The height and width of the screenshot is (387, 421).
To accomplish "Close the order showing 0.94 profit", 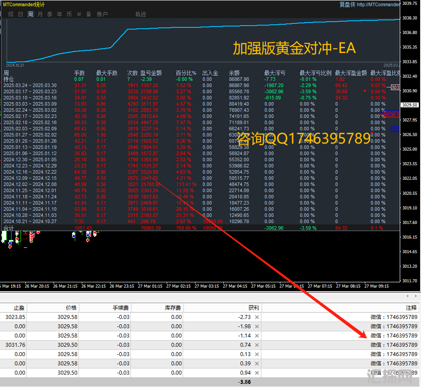I will pyautogui.click(x=257, y=373).
